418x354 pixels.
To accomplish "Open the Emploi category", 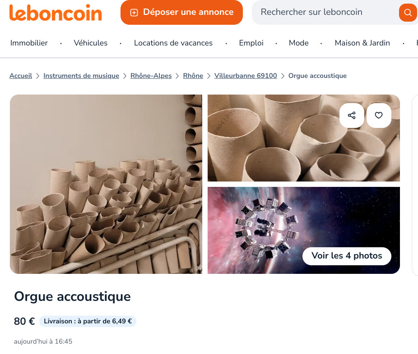I will [251, 43].
